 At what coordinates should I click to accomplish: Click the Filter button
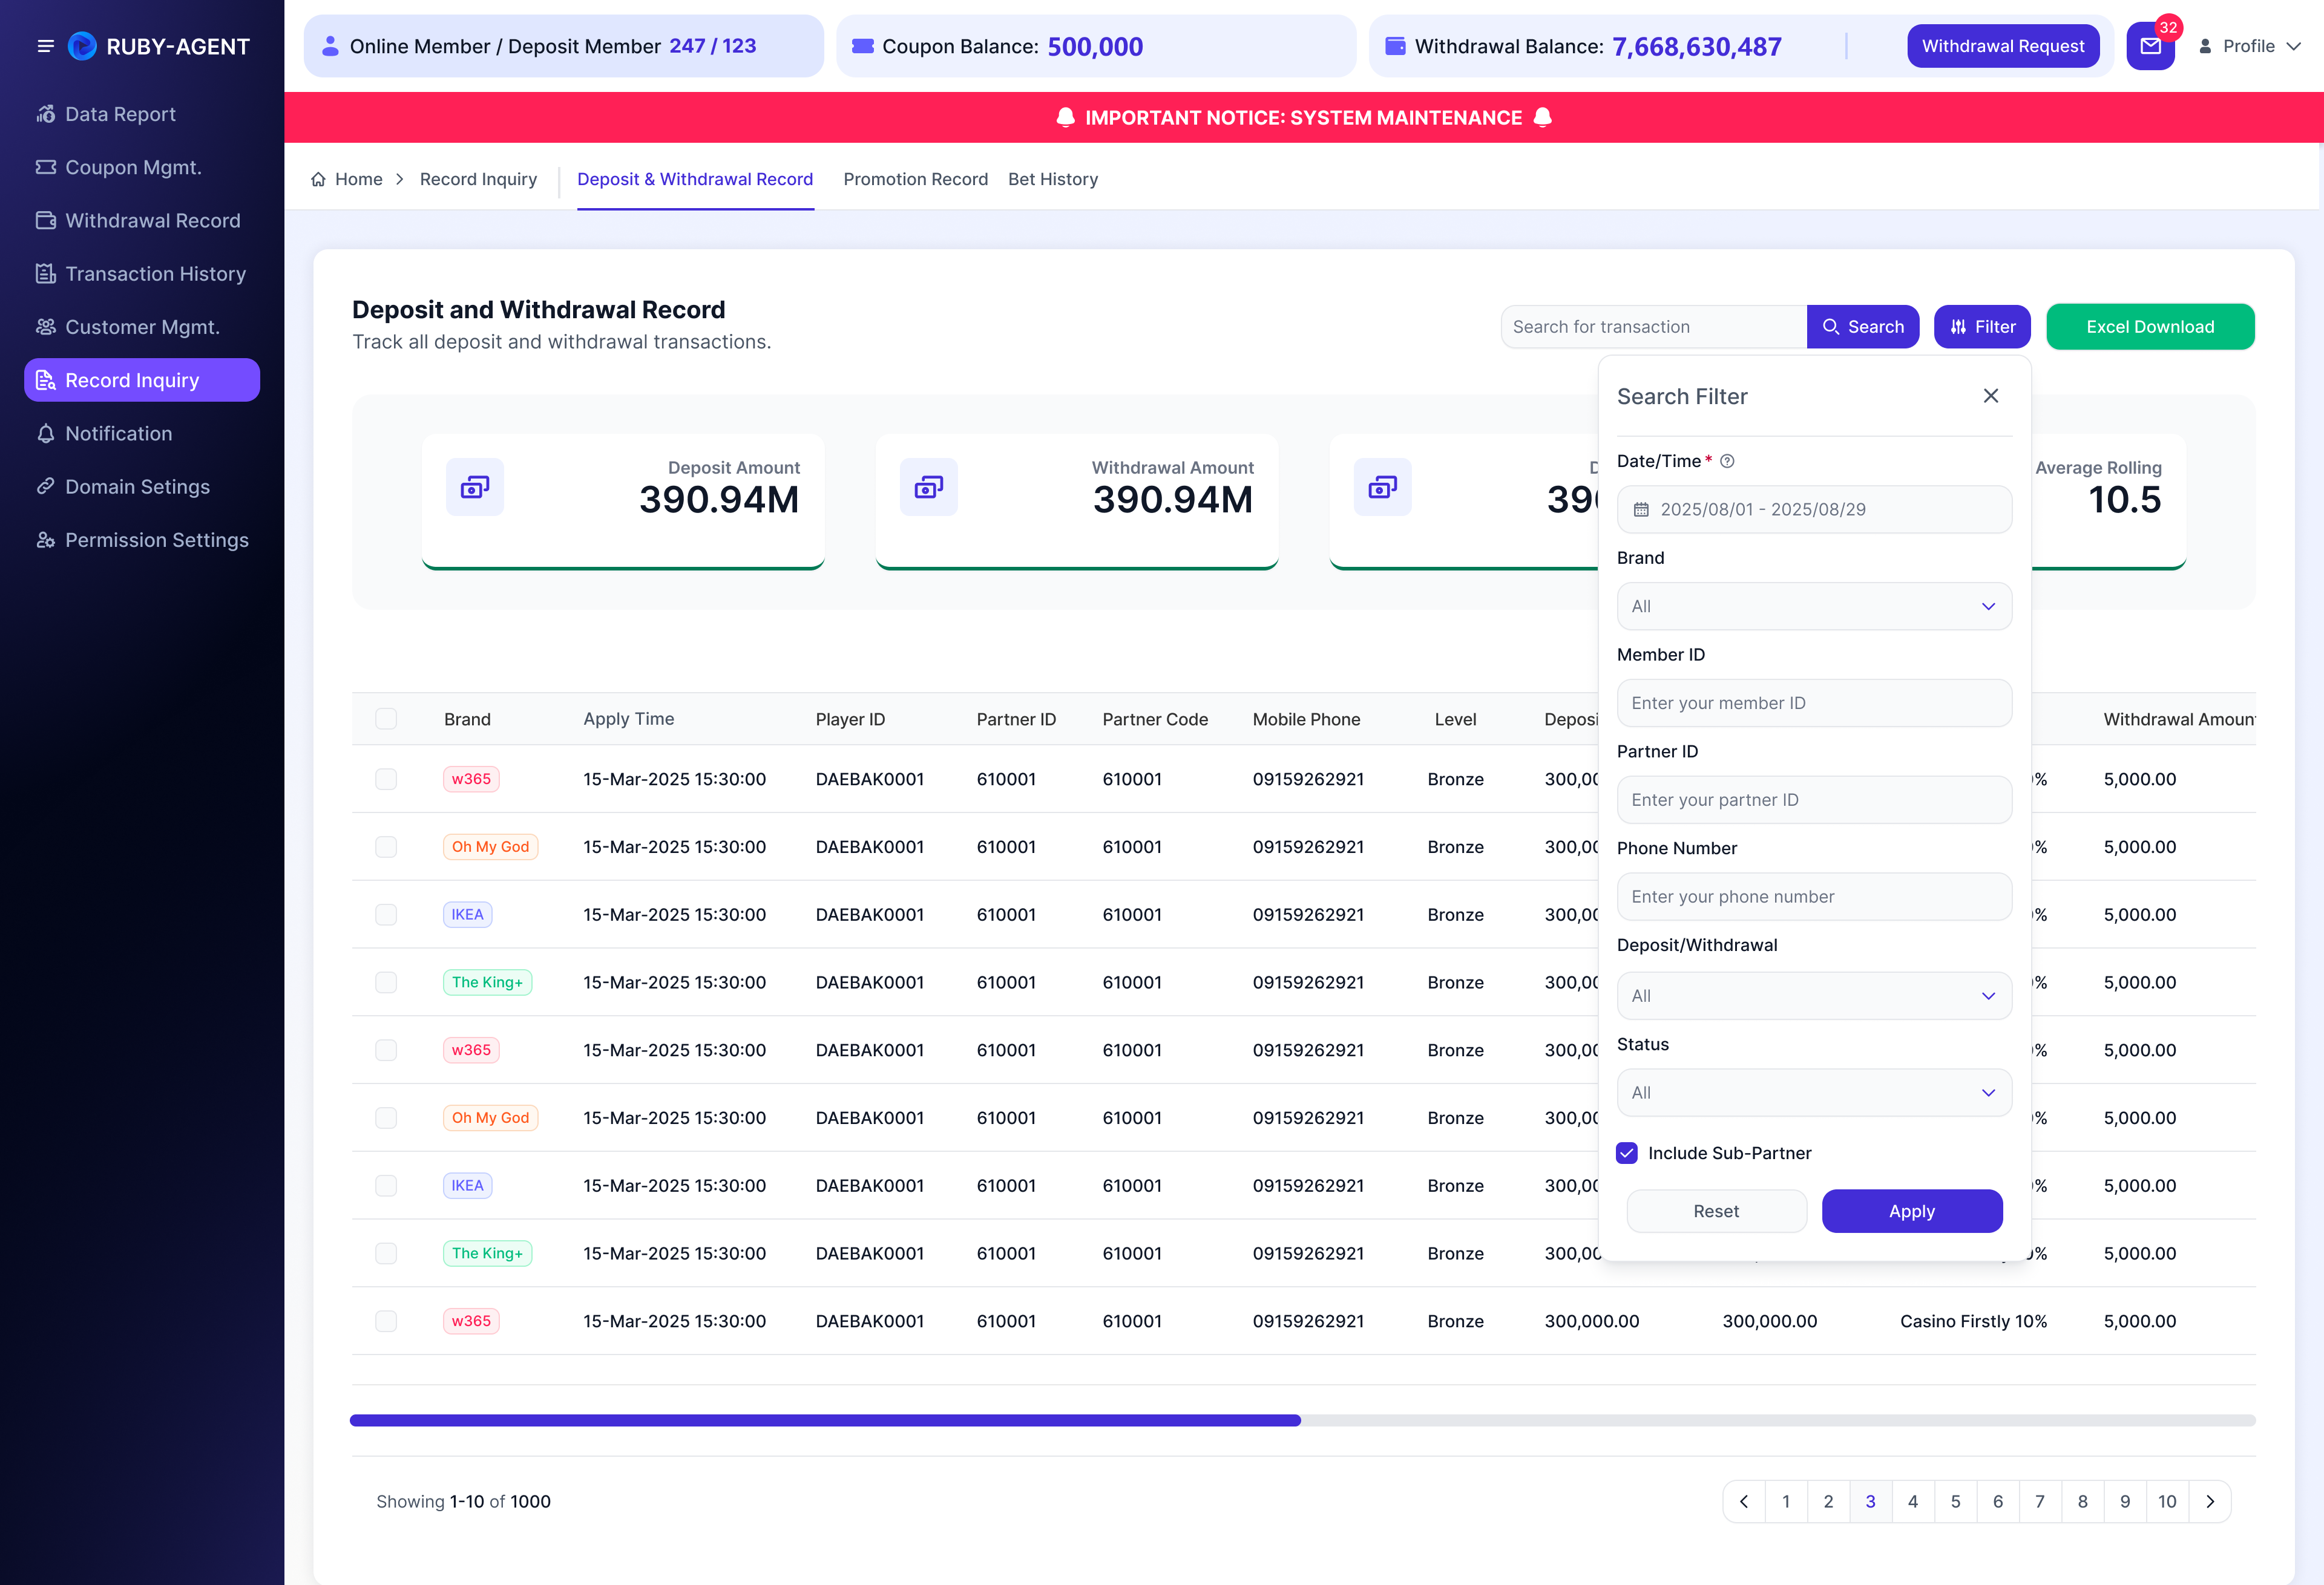pos(1982,327)
